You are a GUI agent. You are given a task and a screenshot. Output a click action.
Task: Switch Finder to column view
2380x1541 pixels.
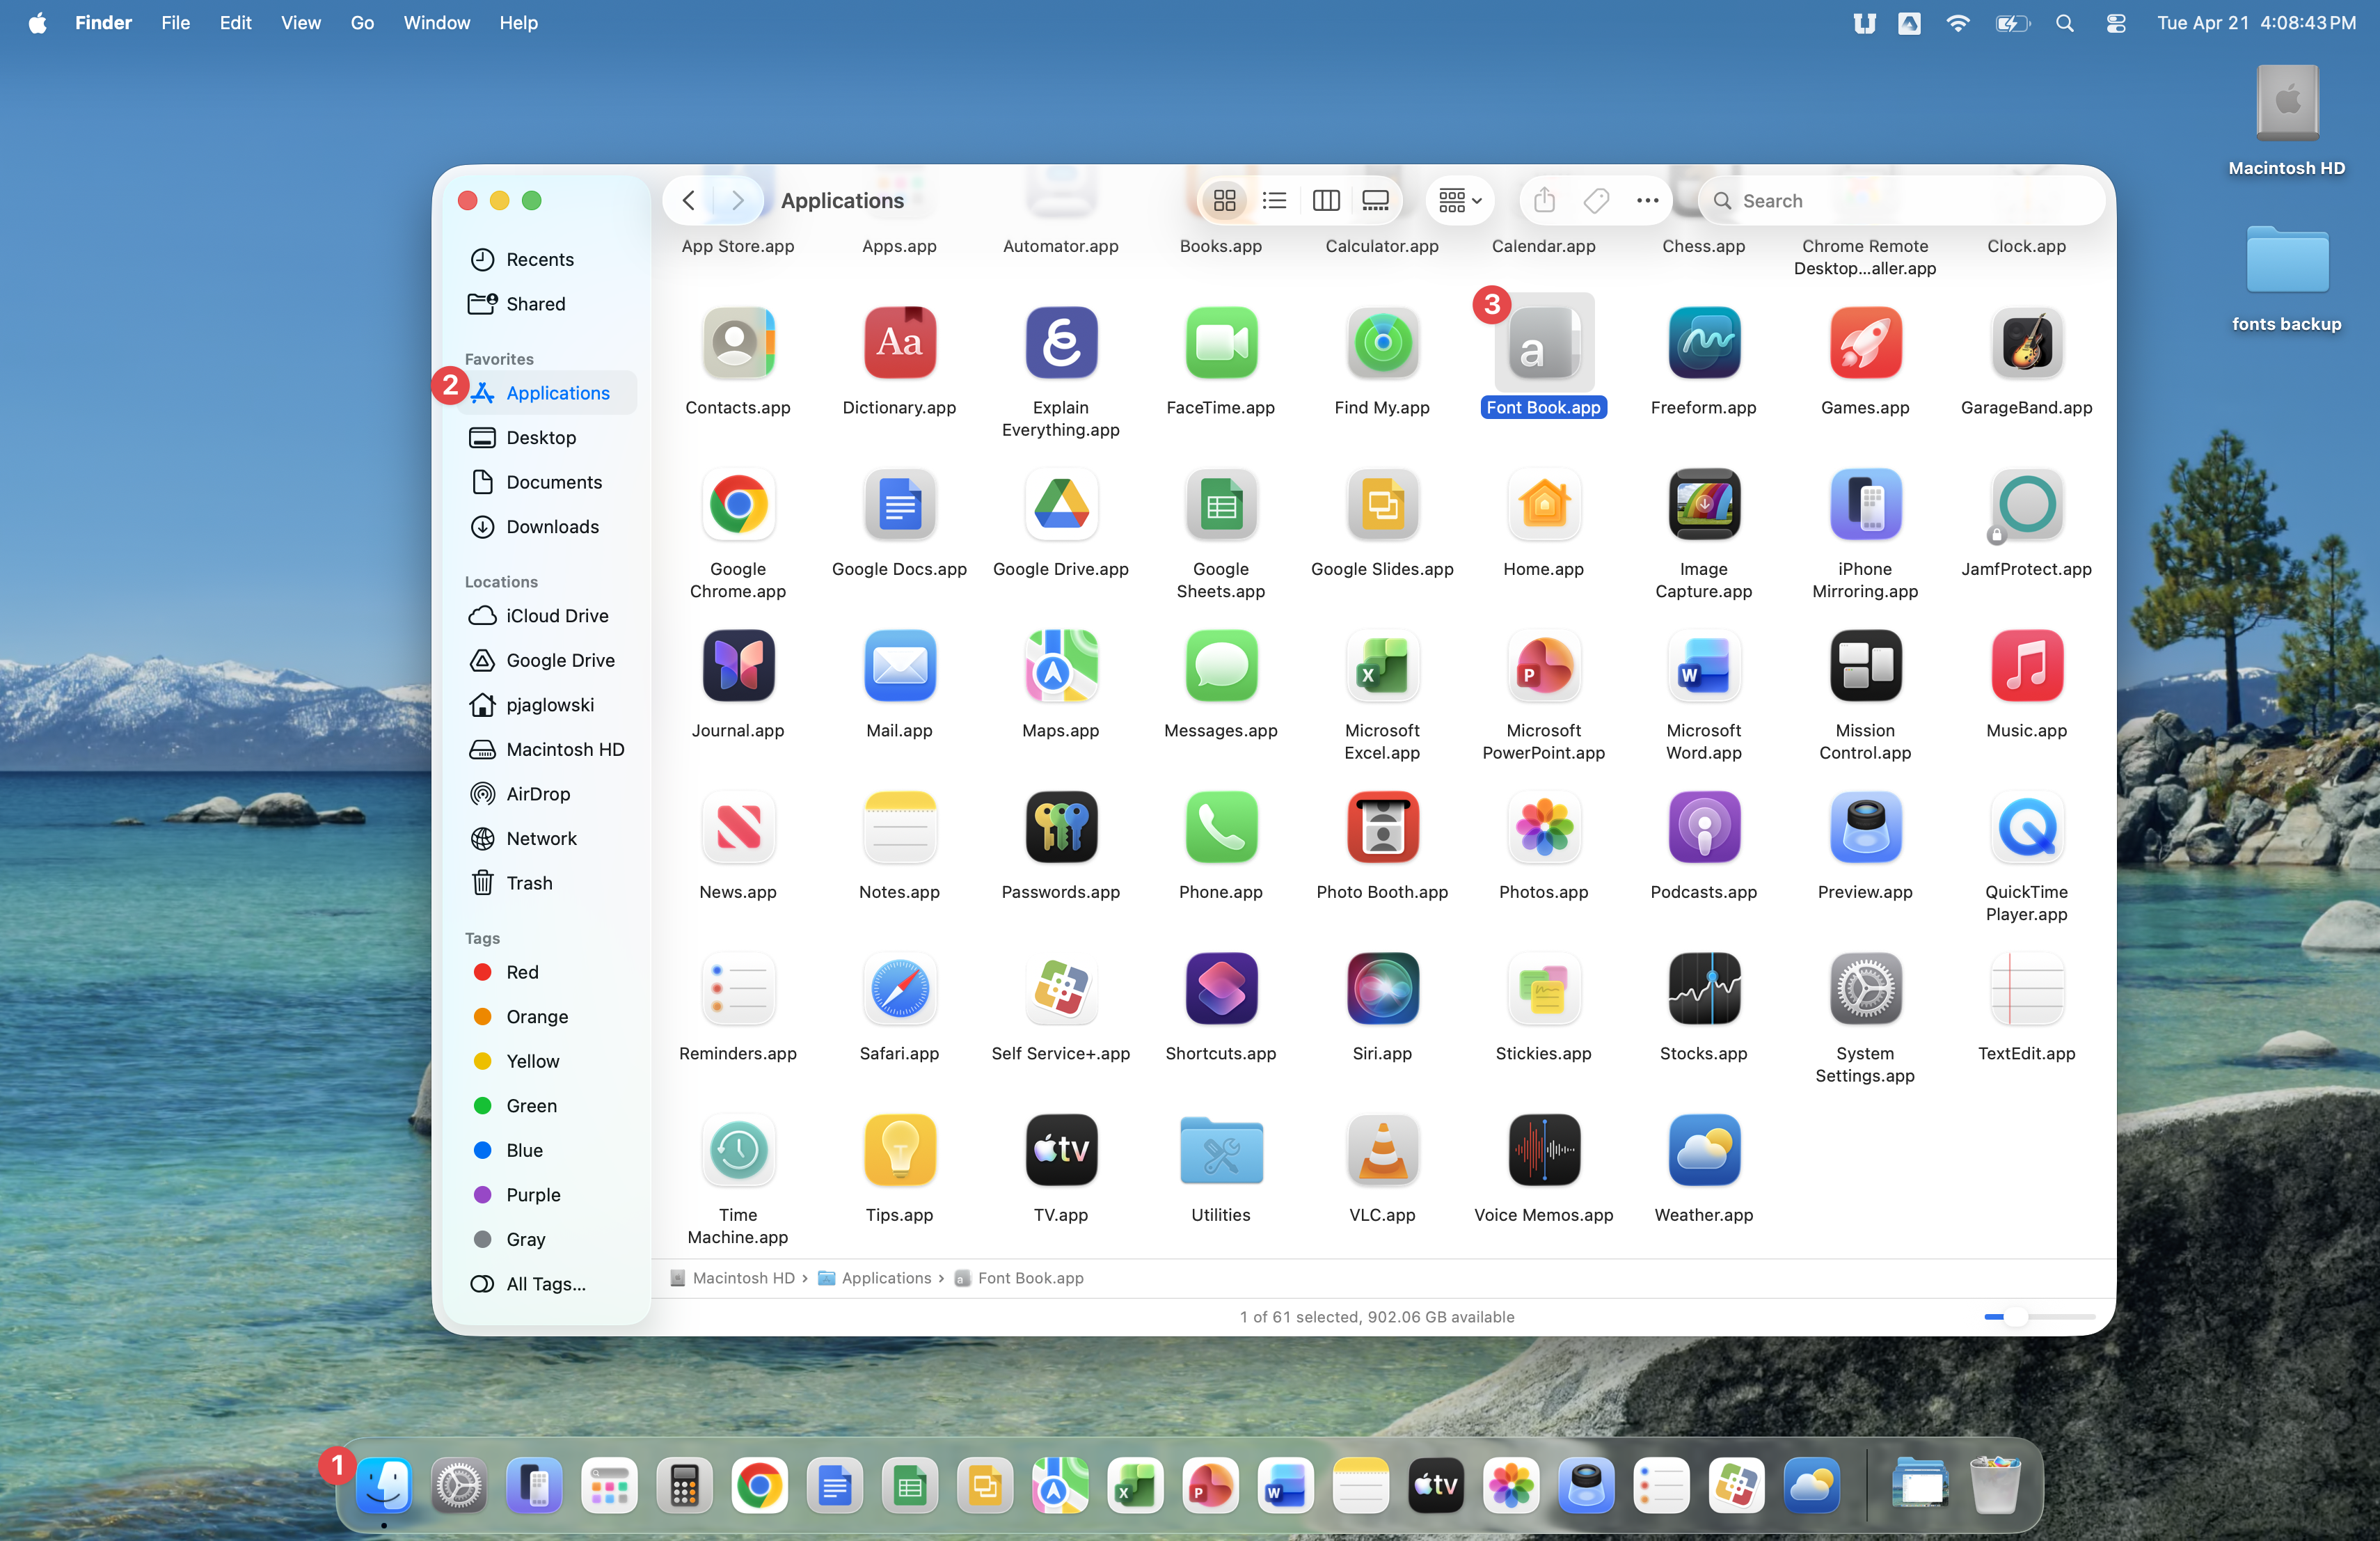[x=1325, y=201]
